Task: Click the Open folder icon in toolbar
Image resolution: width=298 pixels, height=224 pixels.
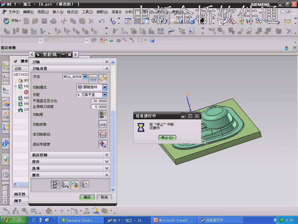Action: point(35,21)
